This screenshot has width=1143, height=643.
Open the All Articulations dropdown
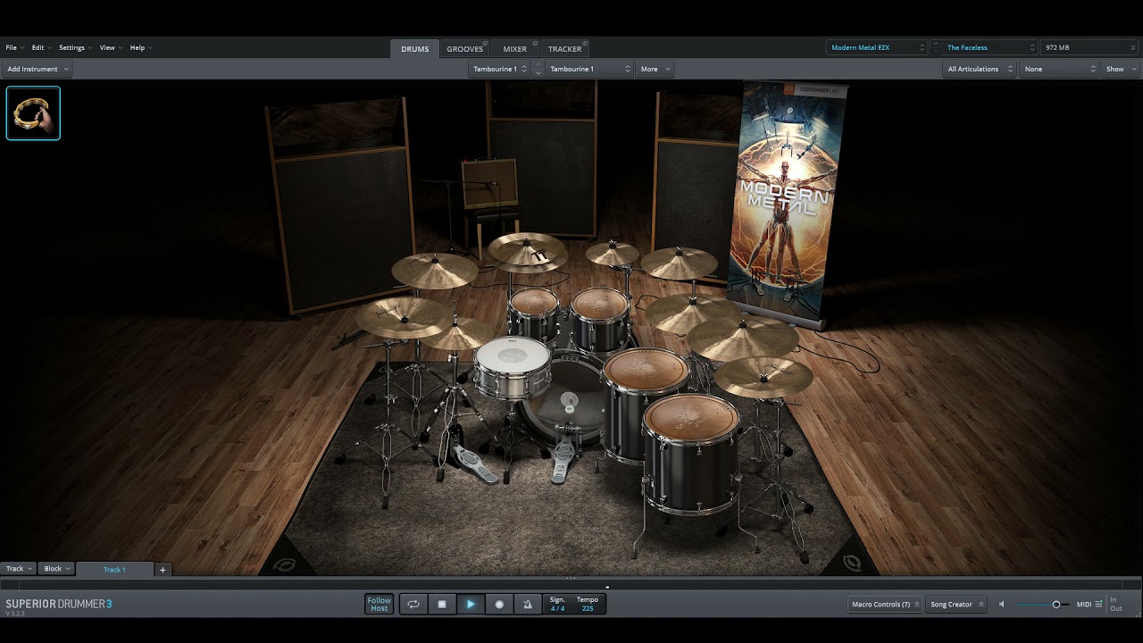click(980, 69)
